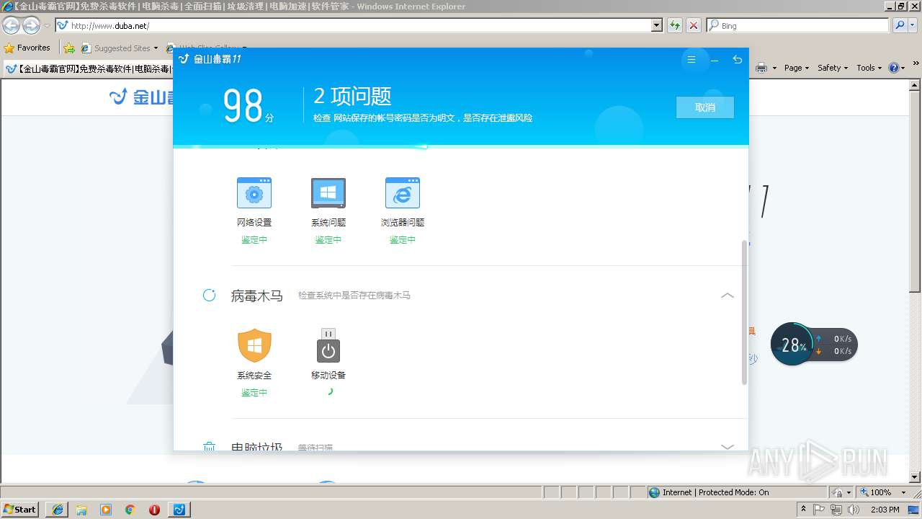Click the IE Back navigation button

click(x=12, y=25)
